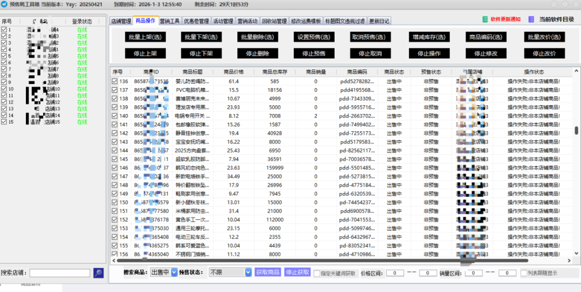581x292 pixels.
Task: Open the 标题图文违规过滤 tab
Action: click(x=345, y=21)
